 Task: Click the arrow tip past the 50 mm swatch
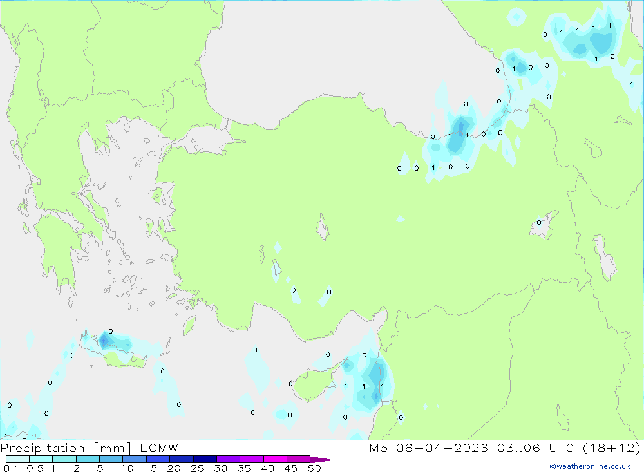(322, 459)
